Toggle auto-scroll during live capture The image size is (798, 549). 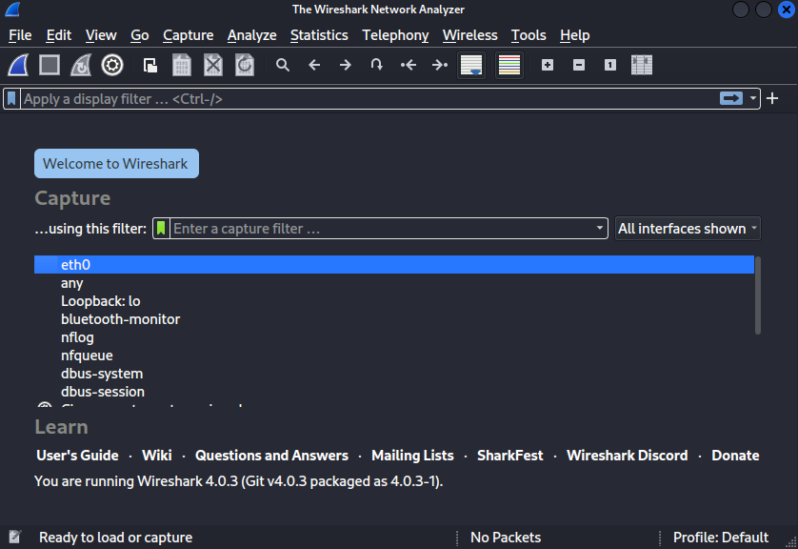pos(471,65)
